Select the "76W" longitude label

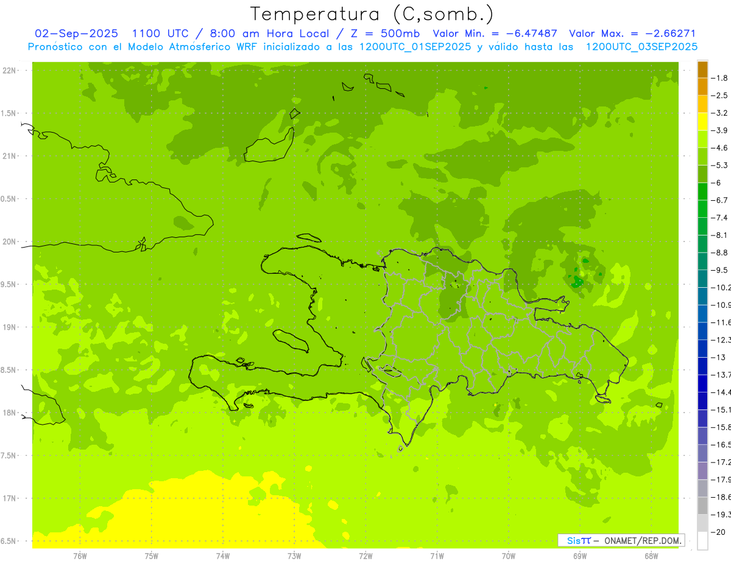coord(80,556)
